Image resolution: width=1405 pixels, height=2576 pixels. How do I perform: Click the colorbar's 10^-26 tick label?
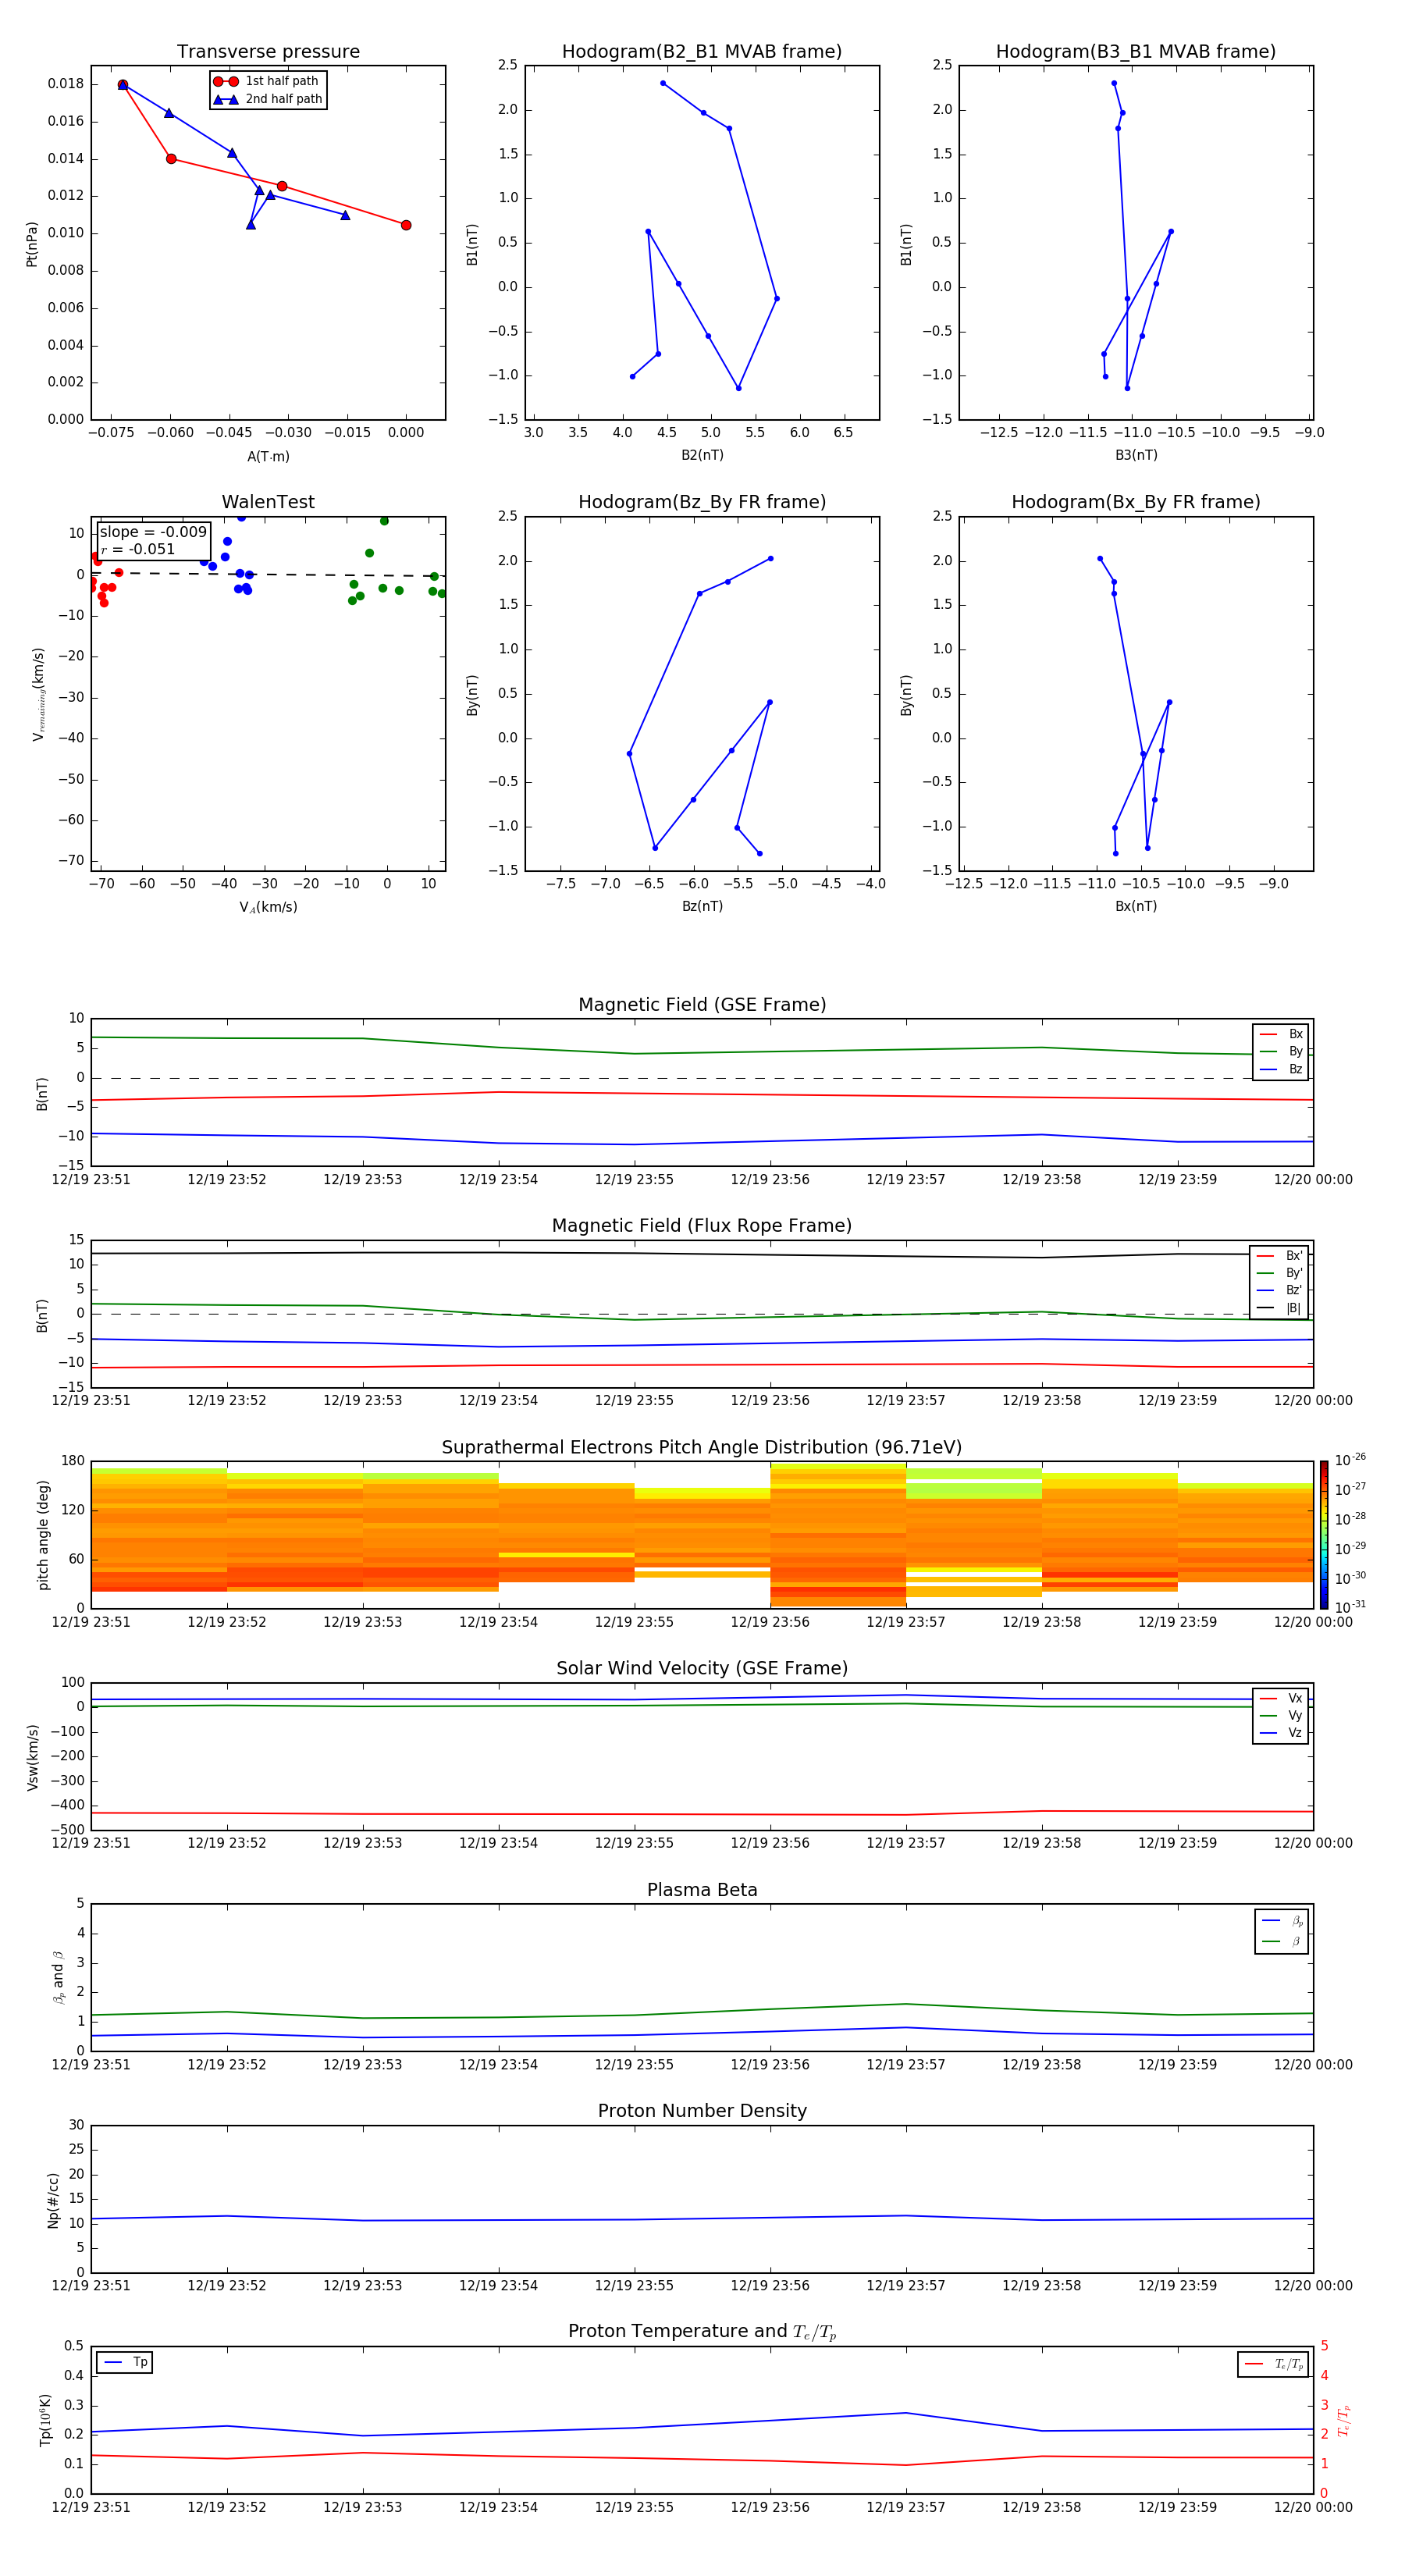[1350, 1460]
